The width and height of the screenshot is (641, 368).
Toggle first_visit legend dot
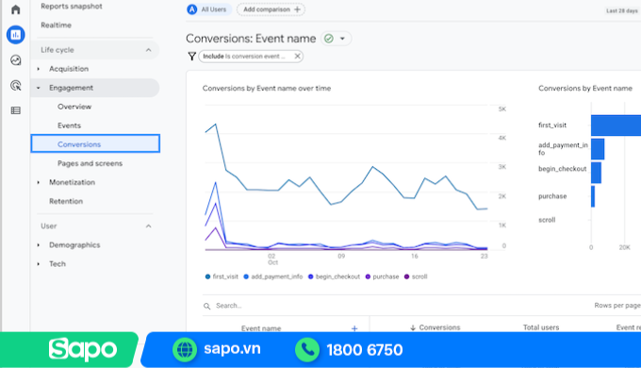pyautogui.click(x=207, y=276)
